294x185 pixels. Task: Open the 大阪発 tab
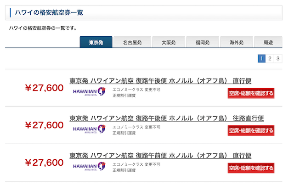[x=169, y=42]
